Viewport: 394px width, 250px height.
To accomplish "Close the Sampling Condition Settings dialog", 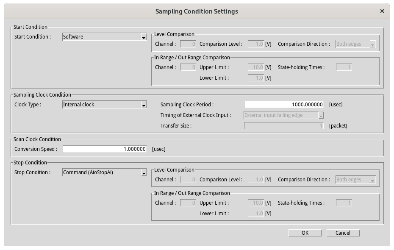I will point(382,11).
